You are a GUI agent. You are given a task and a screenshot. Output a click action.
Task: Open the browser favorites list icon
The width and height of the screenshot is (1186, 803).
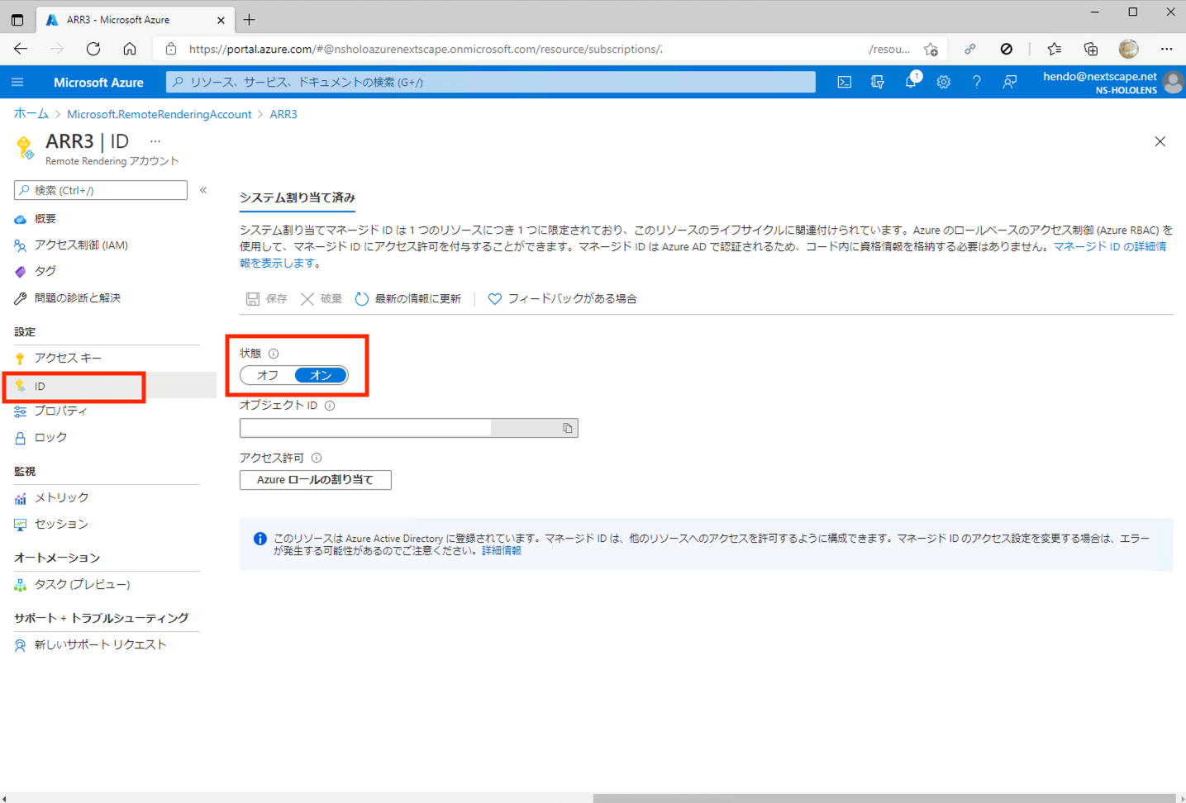point(1054,49)
